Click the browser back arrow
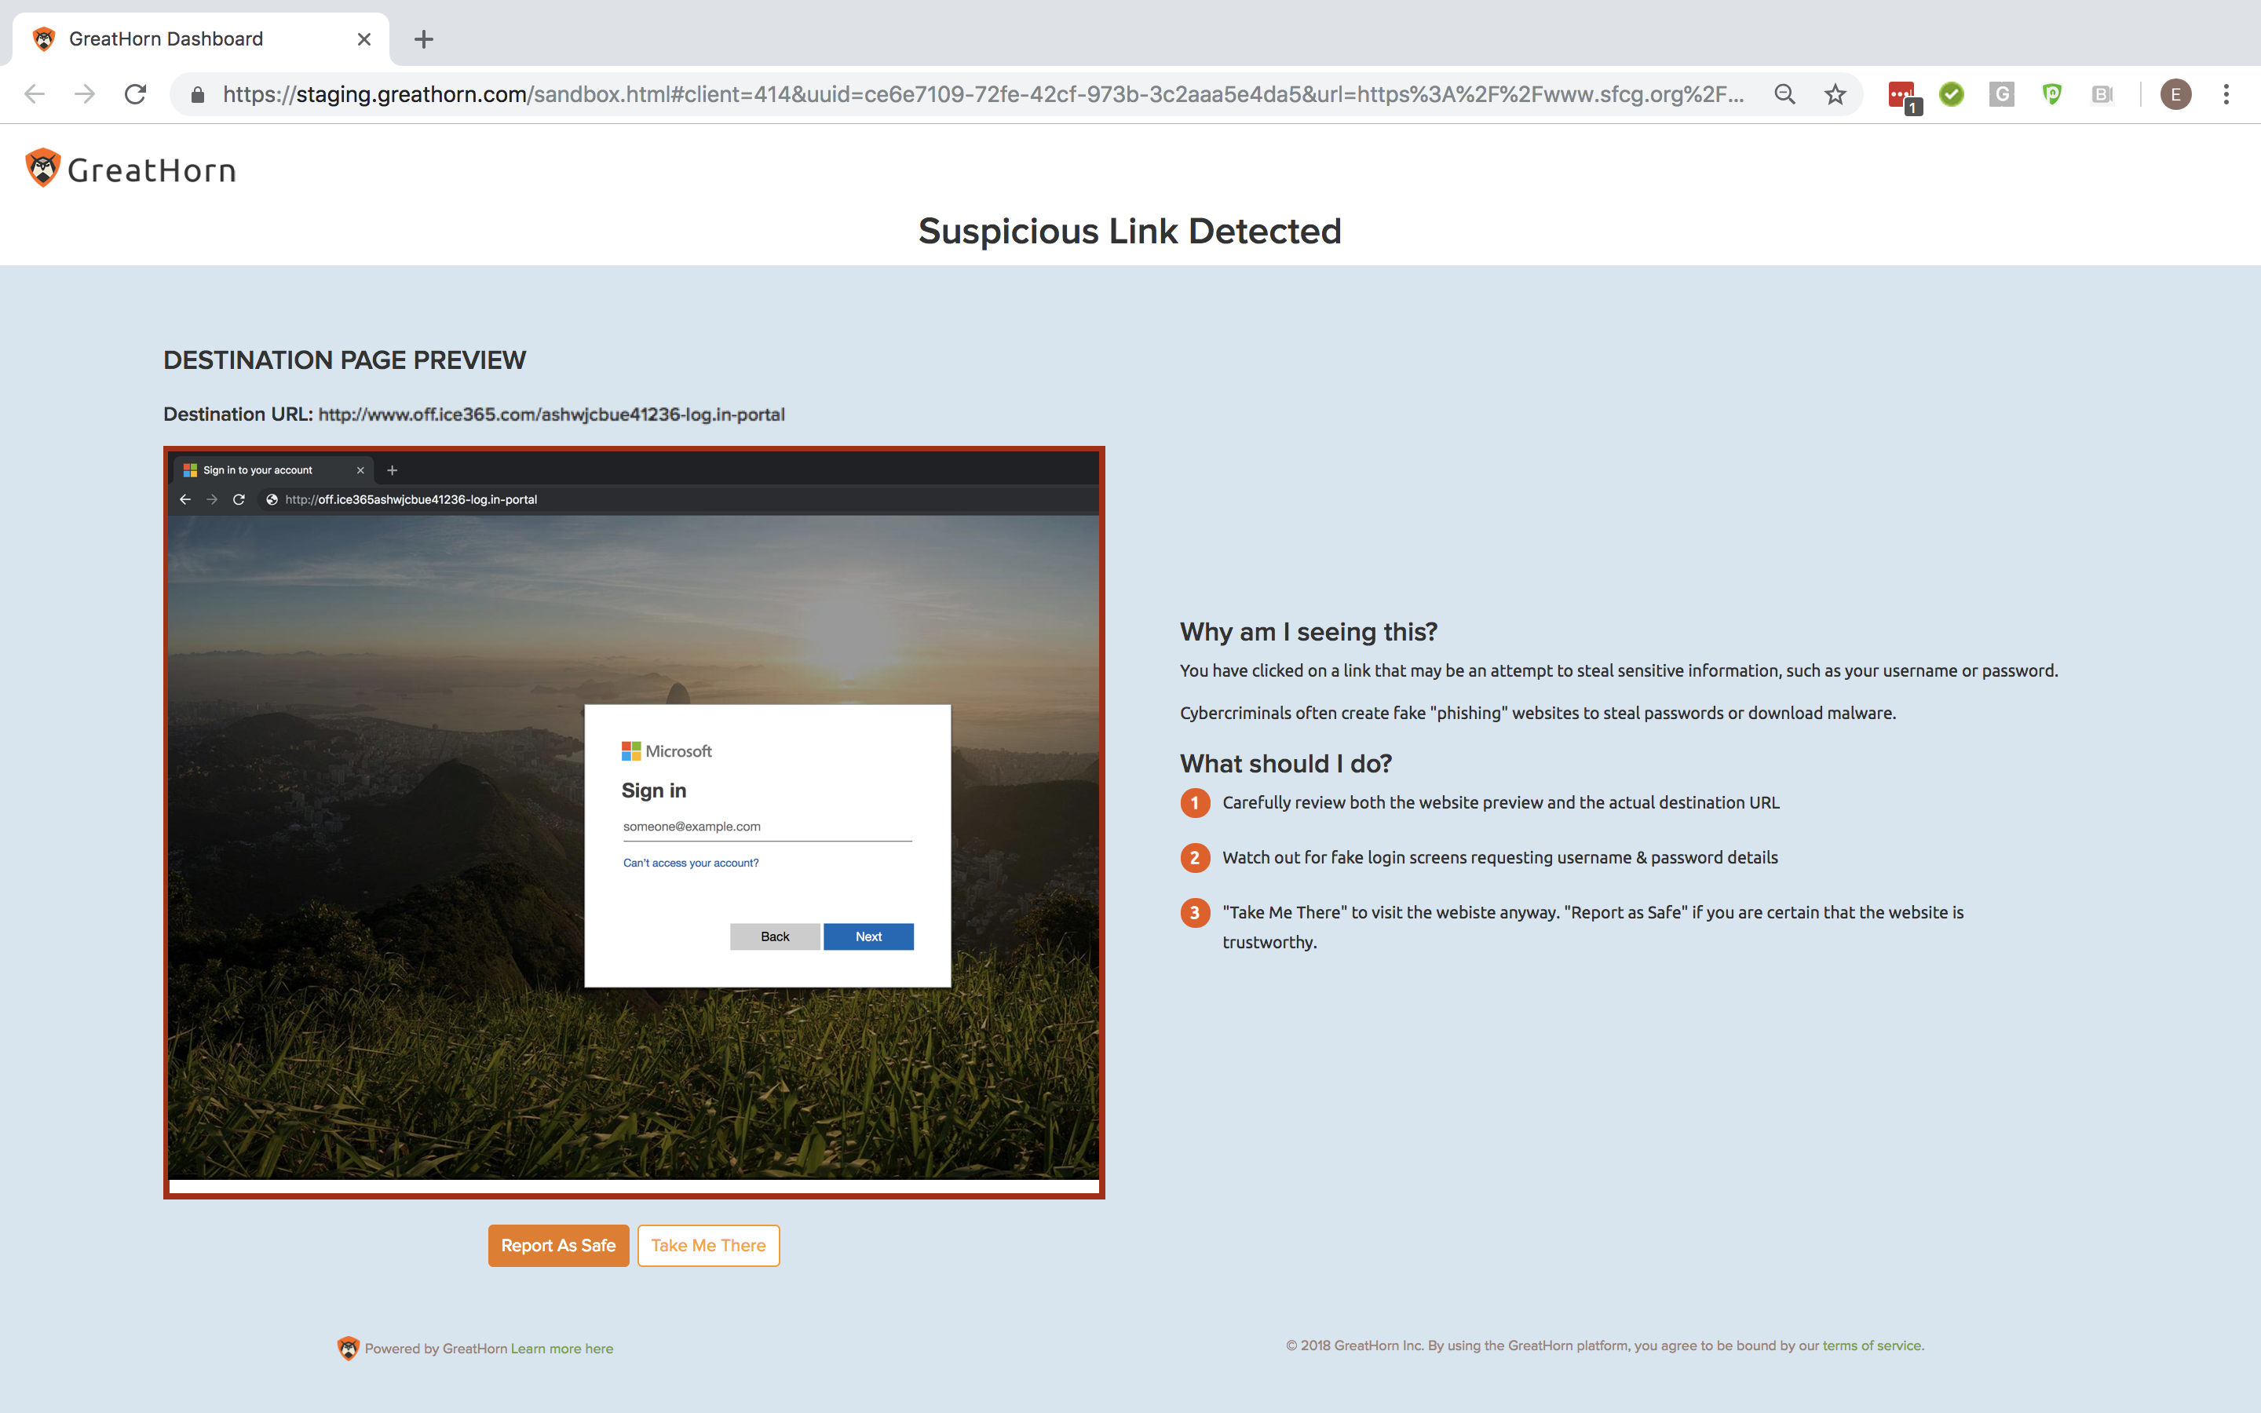Viewport: 2261px width, 1413px height. [x=35, y=94]
